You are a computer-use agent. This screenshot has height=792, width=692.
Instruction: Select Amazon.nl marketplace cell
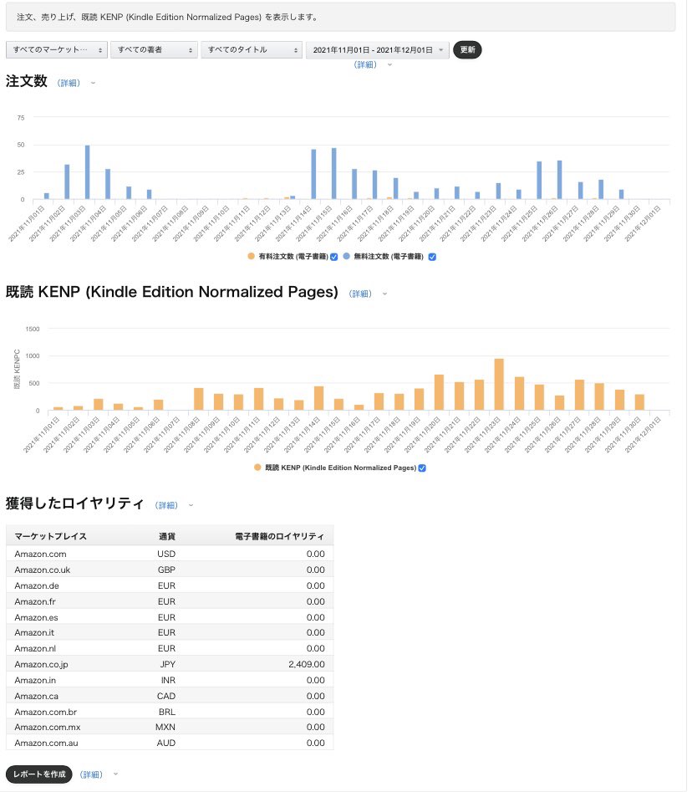click(x=35, y=648)
